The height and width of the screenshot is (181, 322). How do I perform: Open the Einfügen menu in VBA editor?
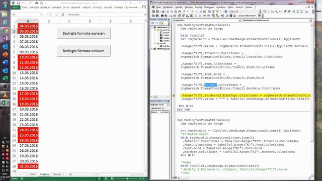189,7
